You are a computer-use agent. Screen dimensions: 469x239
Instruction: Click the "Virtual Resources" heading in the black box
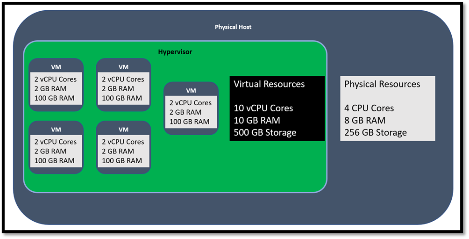coord(269,84)
